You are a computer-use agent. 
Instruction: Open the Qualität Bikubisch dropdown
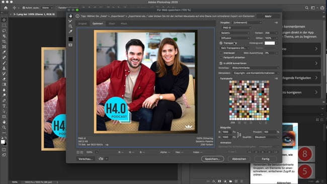tap(266, 137)
